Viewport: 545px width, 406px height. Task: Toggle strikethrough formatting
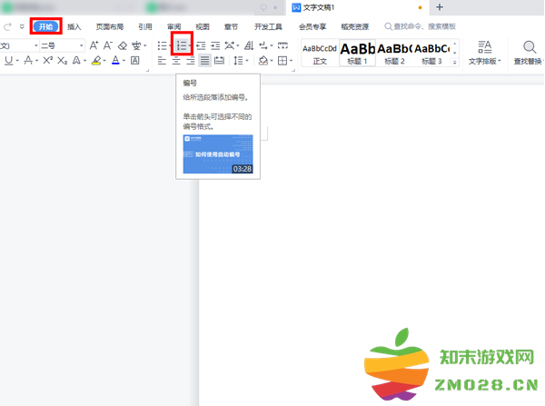pyautogui.click(x=28, y=61)
